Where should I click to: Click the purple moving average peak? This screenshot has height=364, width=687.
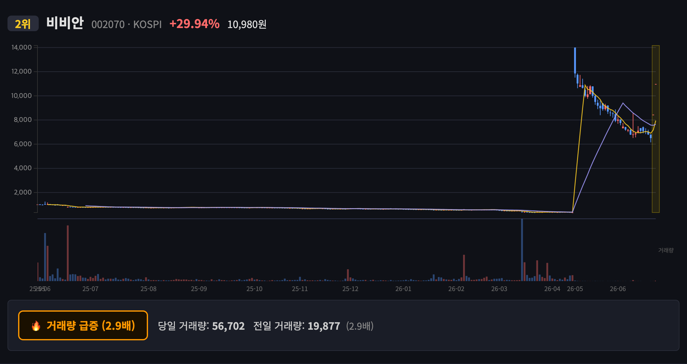[x=623, y=103]
